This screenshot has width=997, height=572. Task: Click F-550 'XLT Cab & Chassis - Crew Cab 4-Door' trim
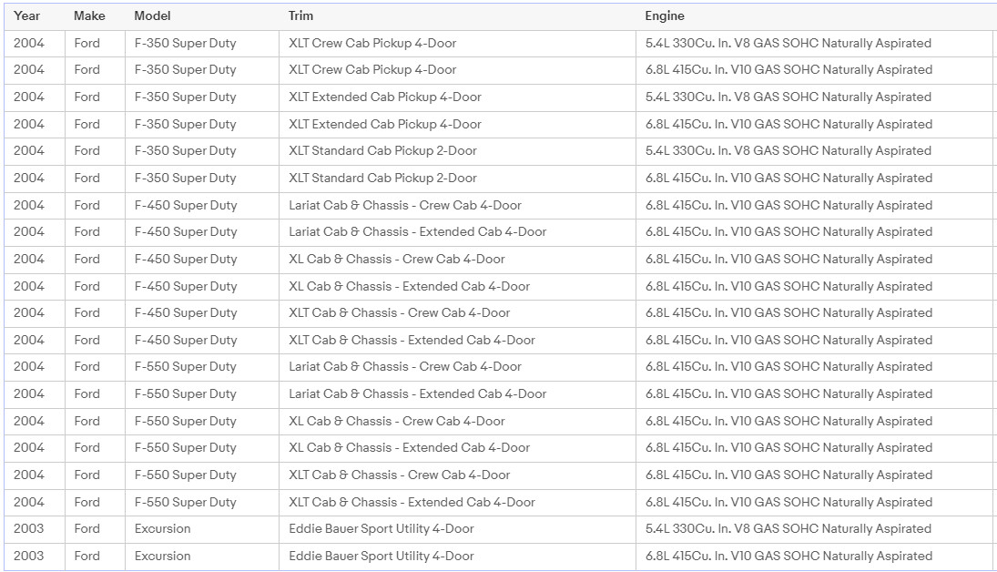pos(400,475)
